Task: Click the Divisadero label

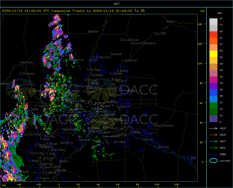Action: (126, 90)
